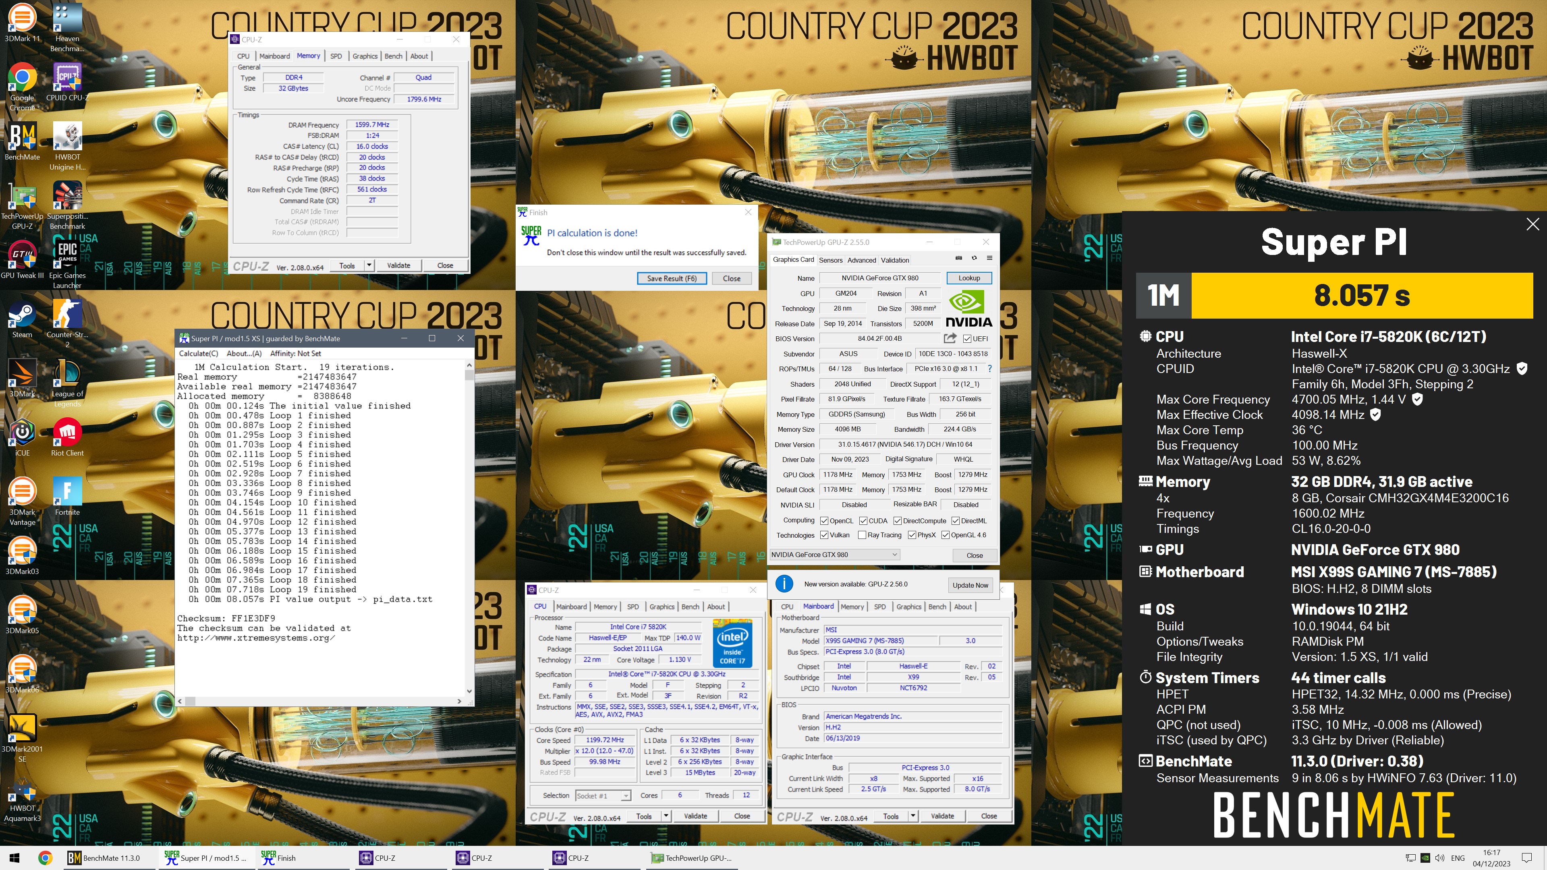The height and width of the screenshot is (870, 1547).
Task: Click the Super PI horizontal scrollbar right arrow
Action: coord(459,701)
